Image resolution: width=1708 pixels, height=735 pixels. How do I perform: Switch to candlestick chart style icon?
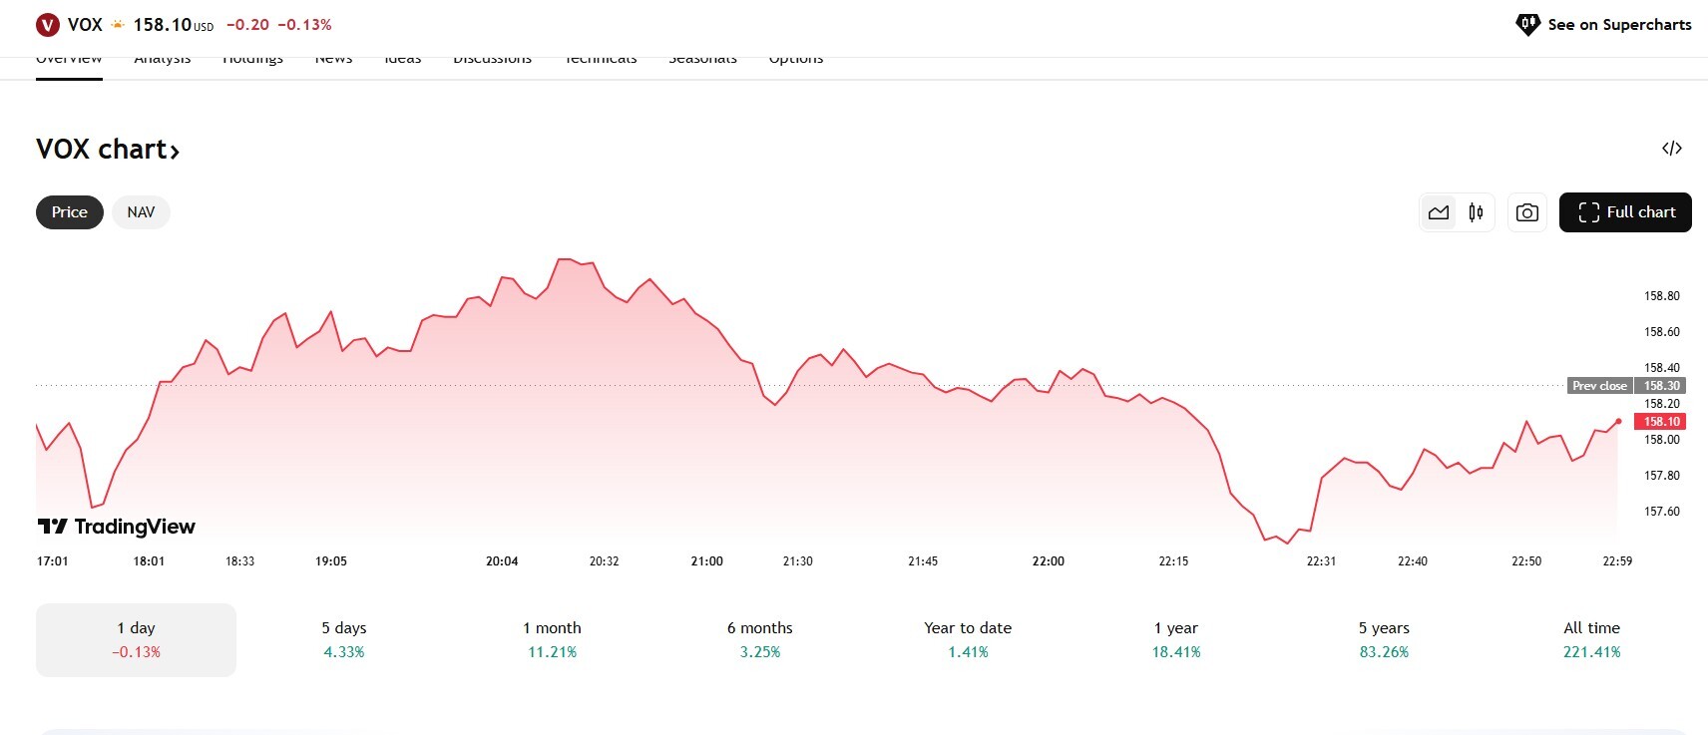click(1476, 212)
